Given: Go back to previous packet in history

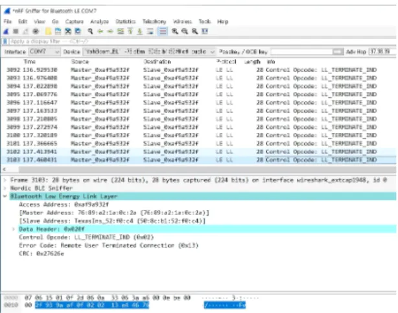Looking at the screenshot, I should tap(100, 31).
